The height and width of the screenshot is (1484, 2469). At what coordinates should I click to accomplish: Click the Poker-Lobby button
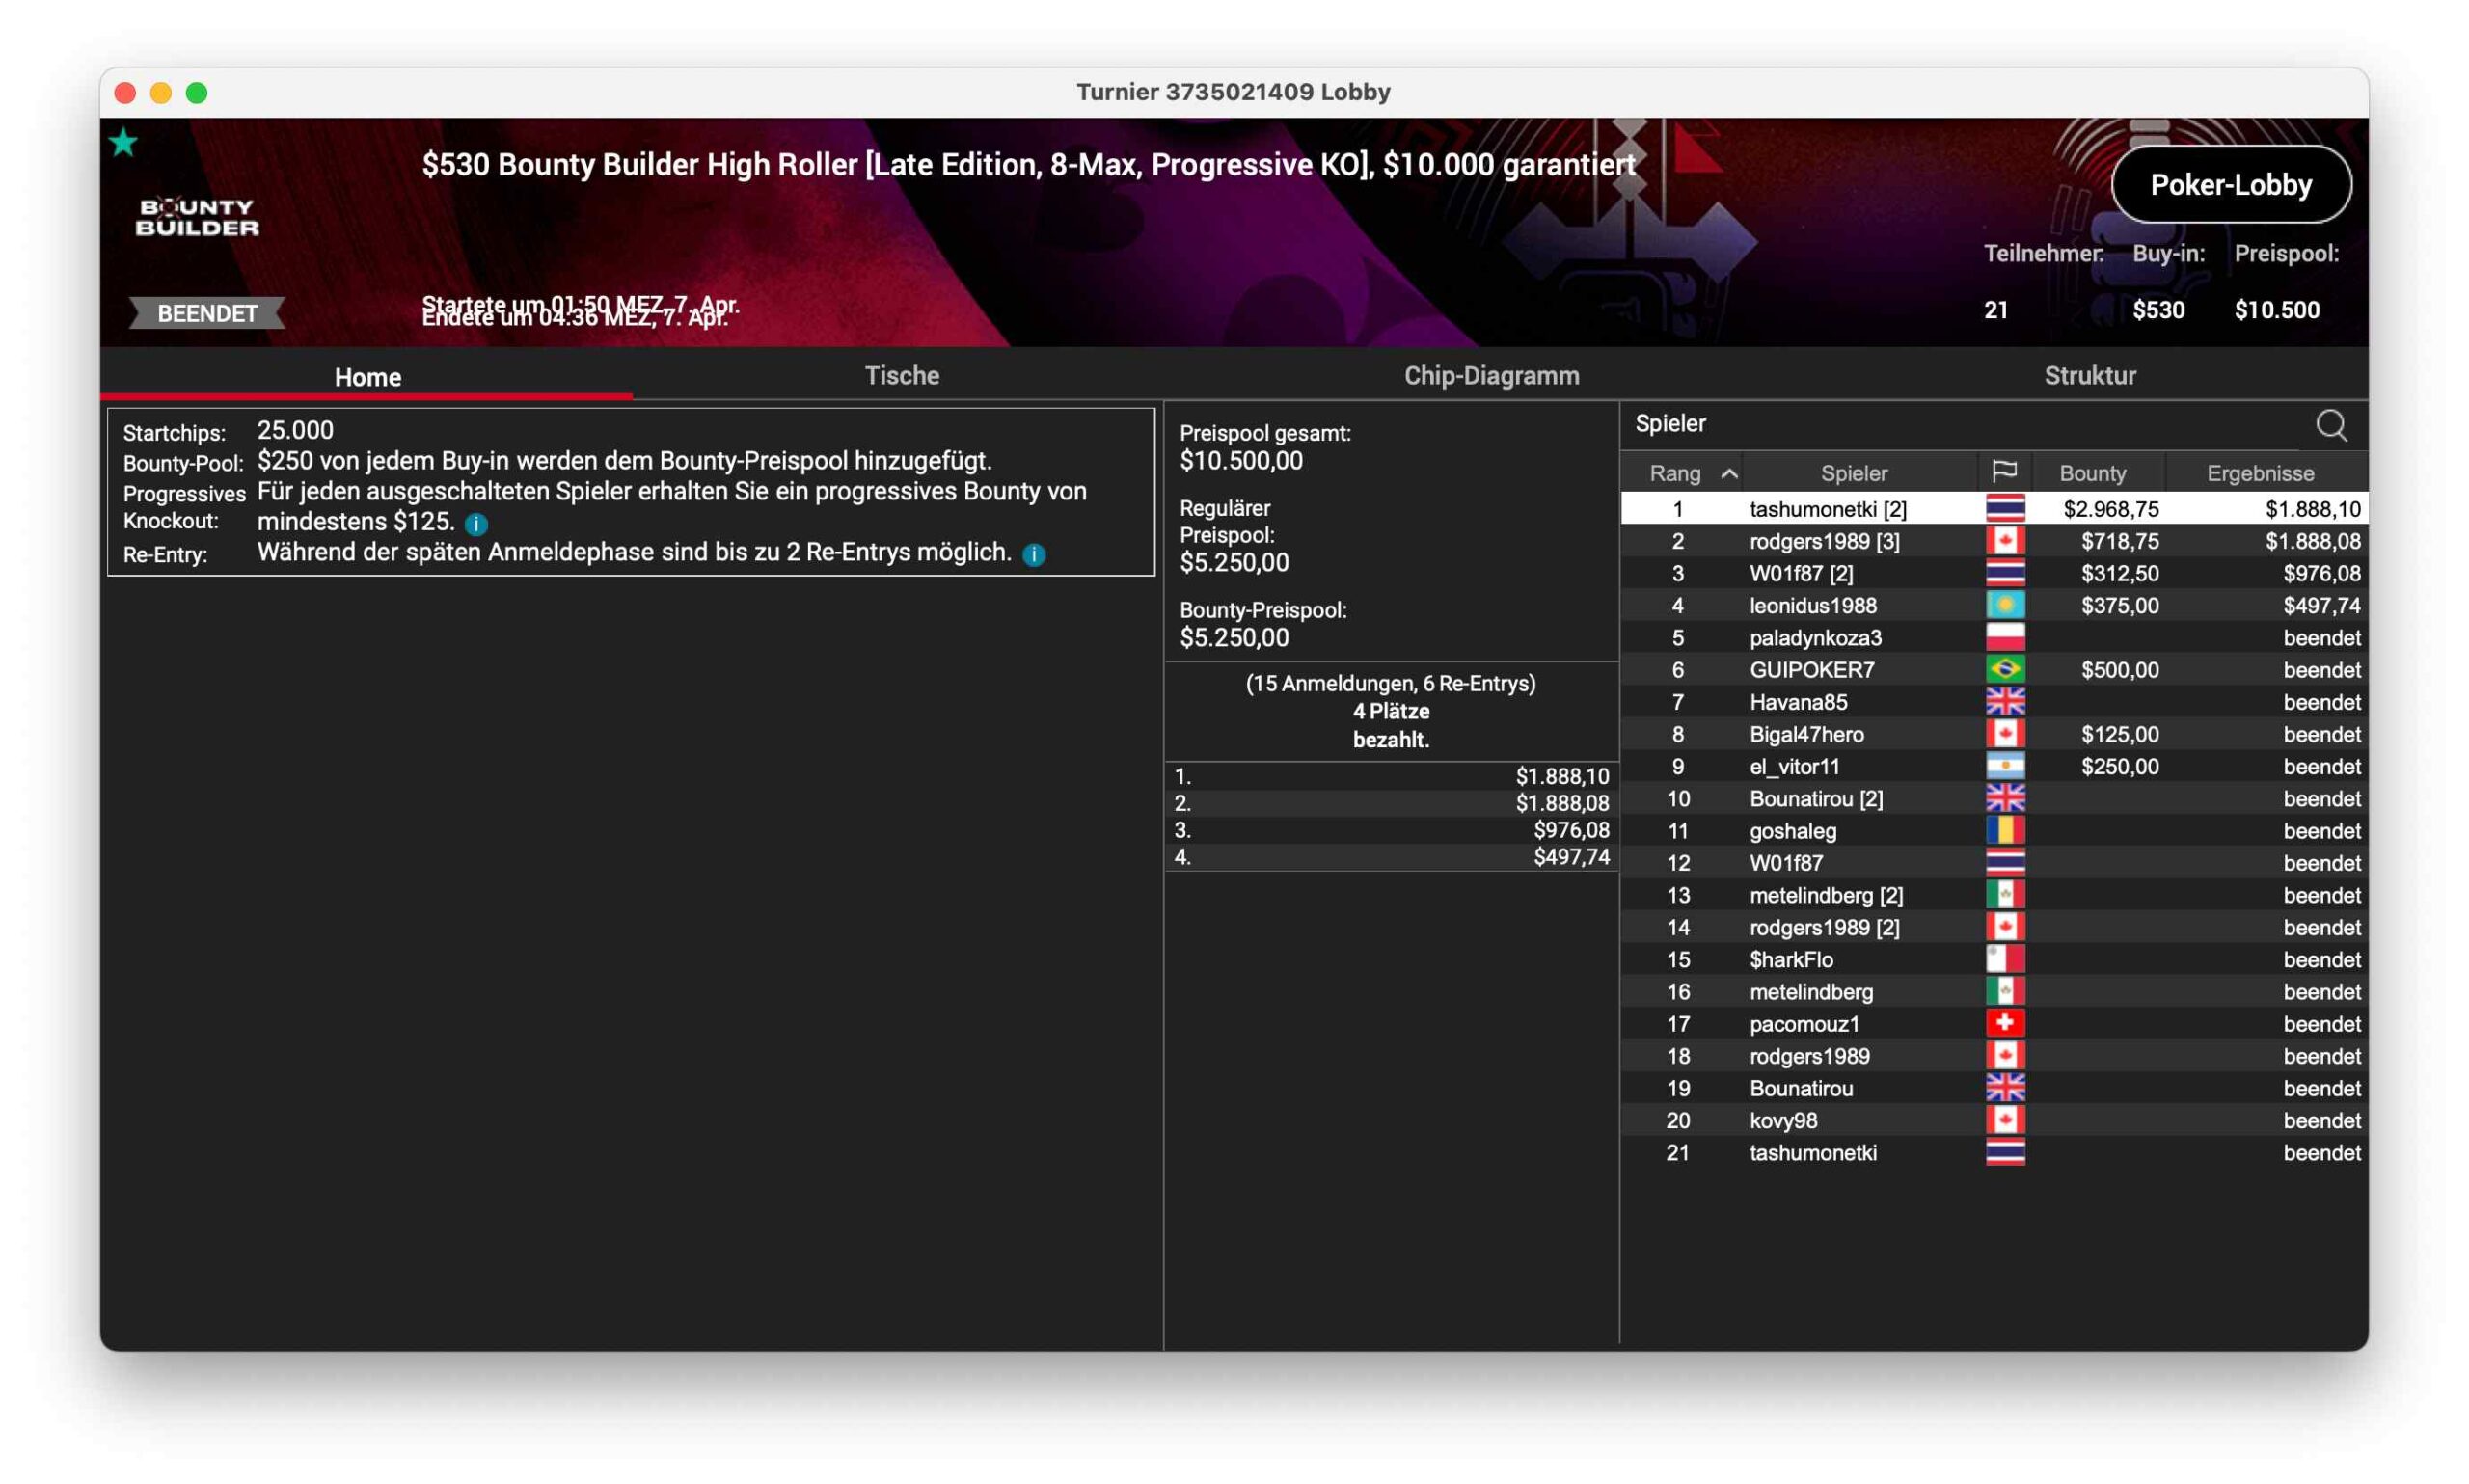click(x=2230, y=185)
